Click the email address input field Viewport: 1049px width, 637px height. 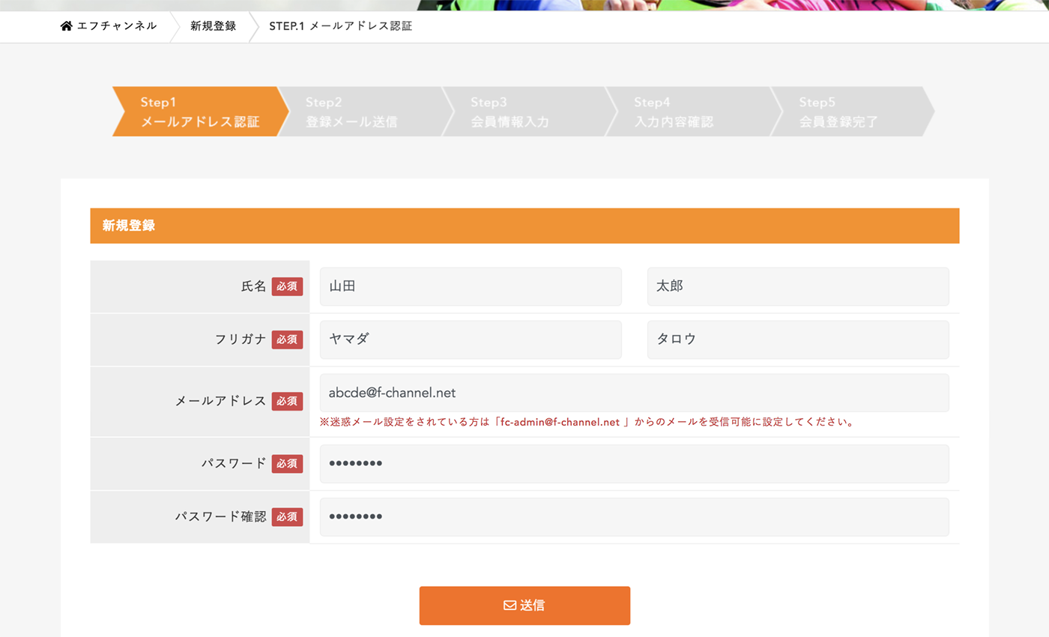click(x=633, y=393)
